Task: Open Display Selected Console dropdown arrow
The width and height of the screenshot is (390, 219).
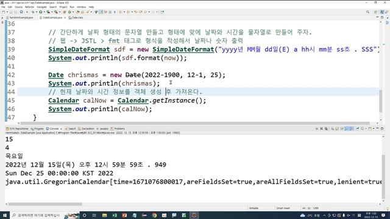Action: point(366,128)
